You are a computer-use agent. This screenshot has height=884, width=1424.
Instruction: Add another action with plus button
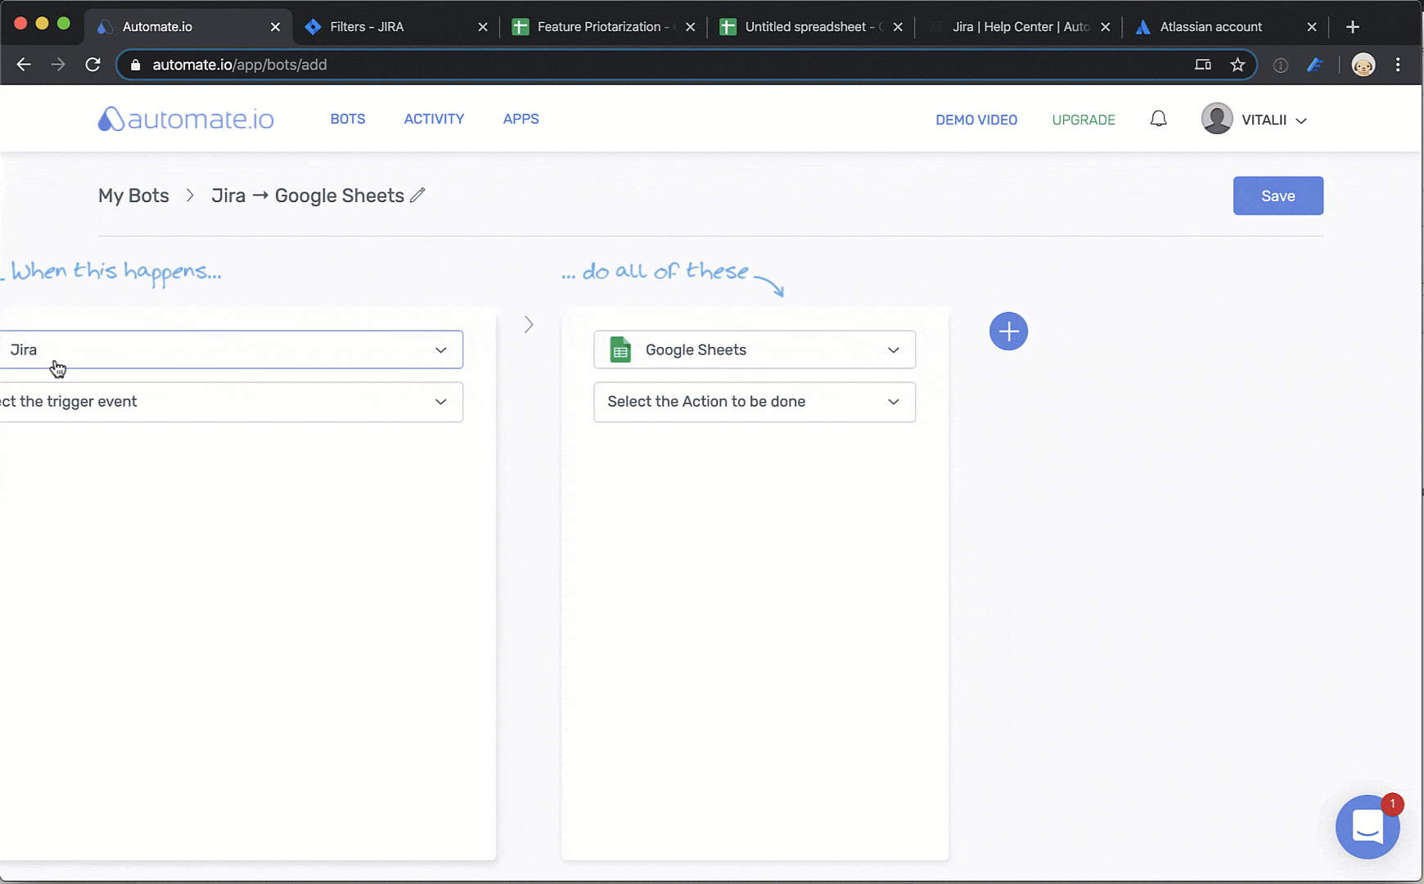coord(1008,331)
